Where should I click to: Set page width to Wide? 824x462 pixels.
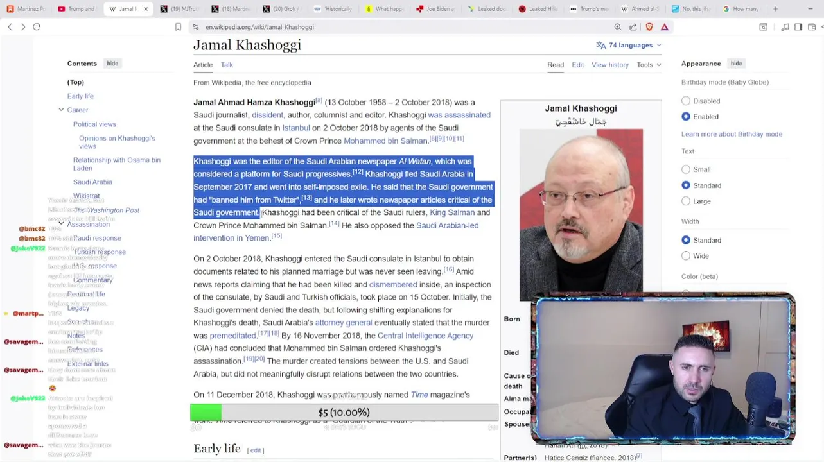point(686,255)
